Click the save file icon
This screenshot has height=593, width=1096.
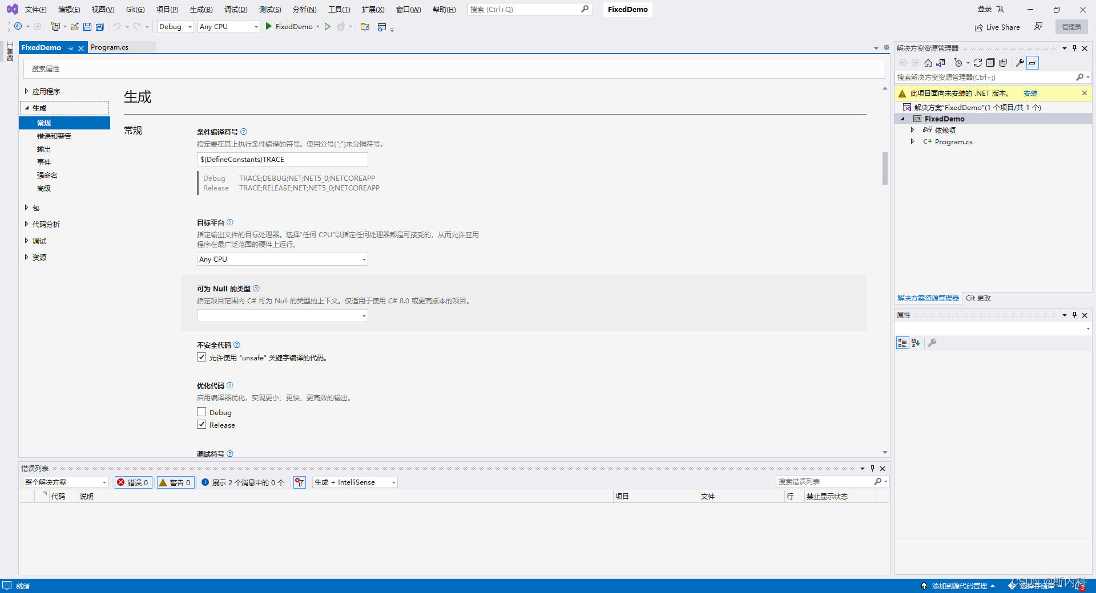click(87, 26)
